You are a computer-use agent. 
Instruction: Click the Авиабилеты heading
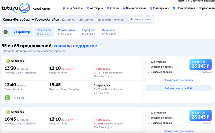click(x=41, y=9)
